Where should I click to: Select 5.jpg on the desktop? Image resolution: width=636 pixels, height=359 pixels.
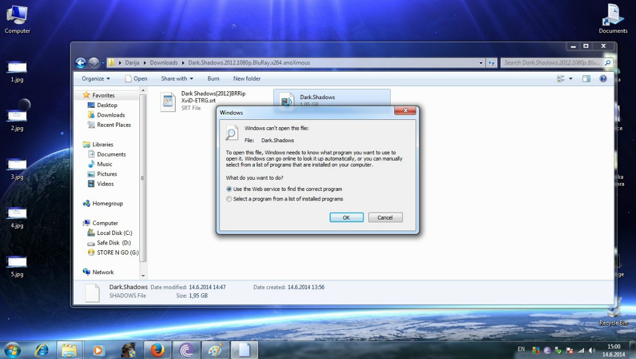pos(17,267)
